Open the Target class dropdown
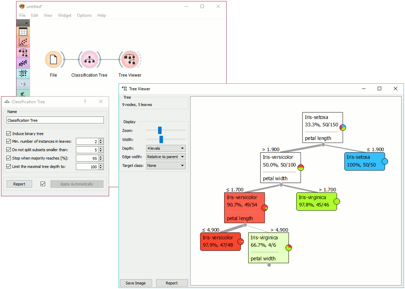405x289 pixels. click(x=166, y=165)
